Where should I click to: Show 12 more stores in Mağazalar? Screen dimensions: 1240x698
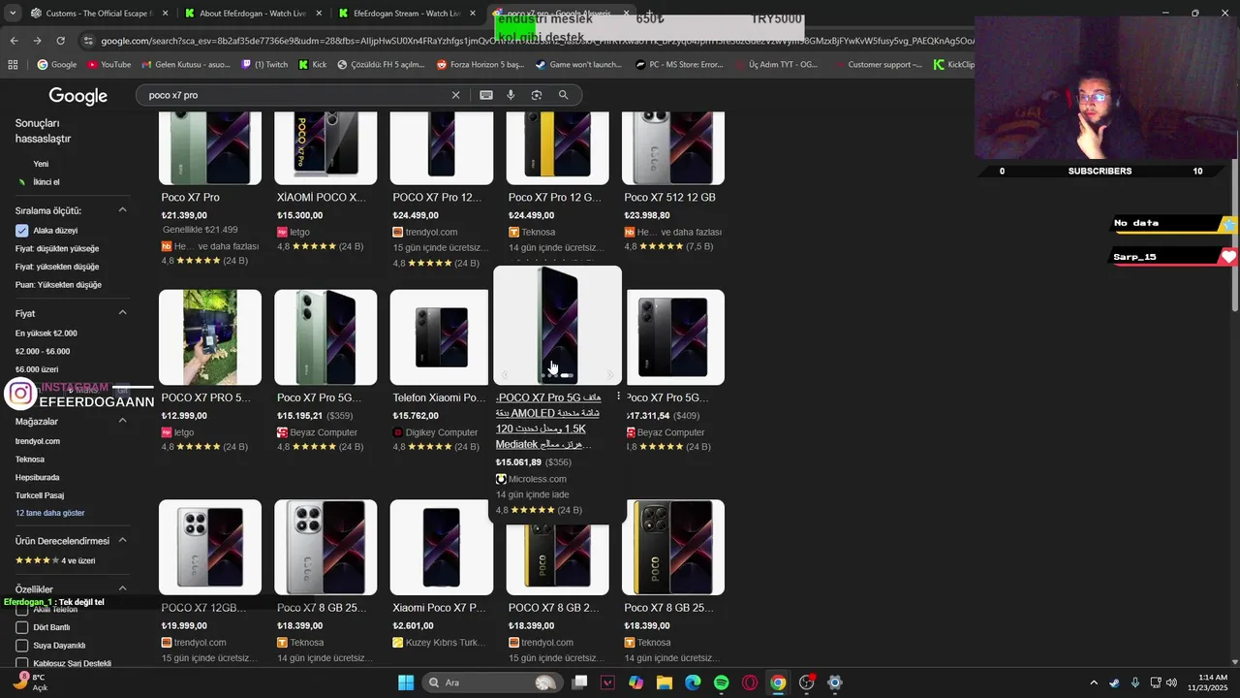[50, 513]
